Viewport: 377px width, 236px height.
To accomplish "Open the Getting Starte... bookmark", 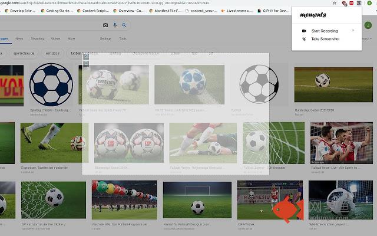I will (x=57, y=11).
